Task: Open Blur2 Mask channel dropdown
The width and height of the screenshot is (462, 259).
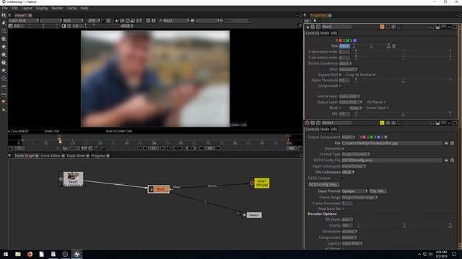Action: pos(356,108)
